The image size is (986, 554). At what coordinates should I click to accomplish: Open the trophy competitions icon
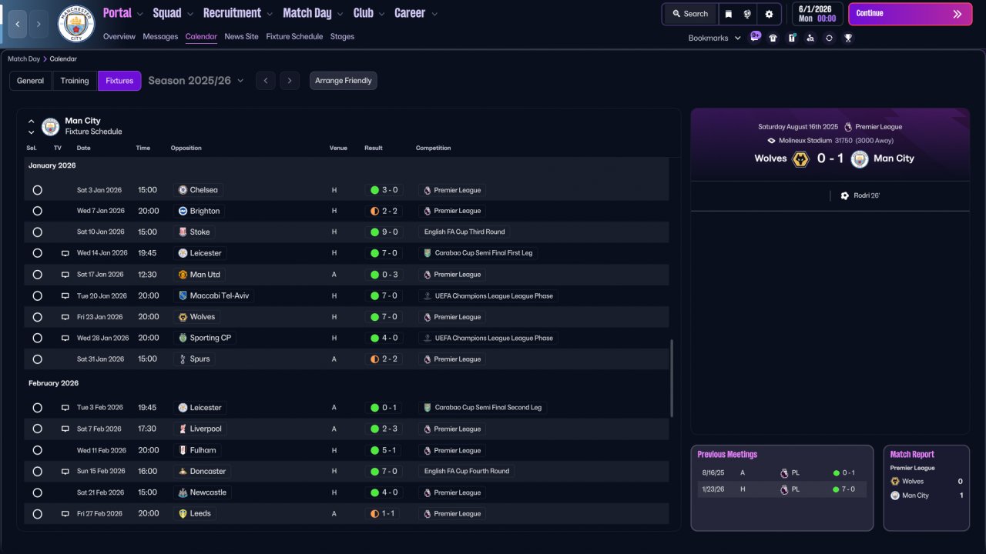tap(848, 38)
